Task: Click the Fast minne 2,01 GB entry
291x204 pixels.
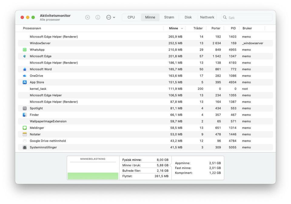Action: [x=198, y=168]
